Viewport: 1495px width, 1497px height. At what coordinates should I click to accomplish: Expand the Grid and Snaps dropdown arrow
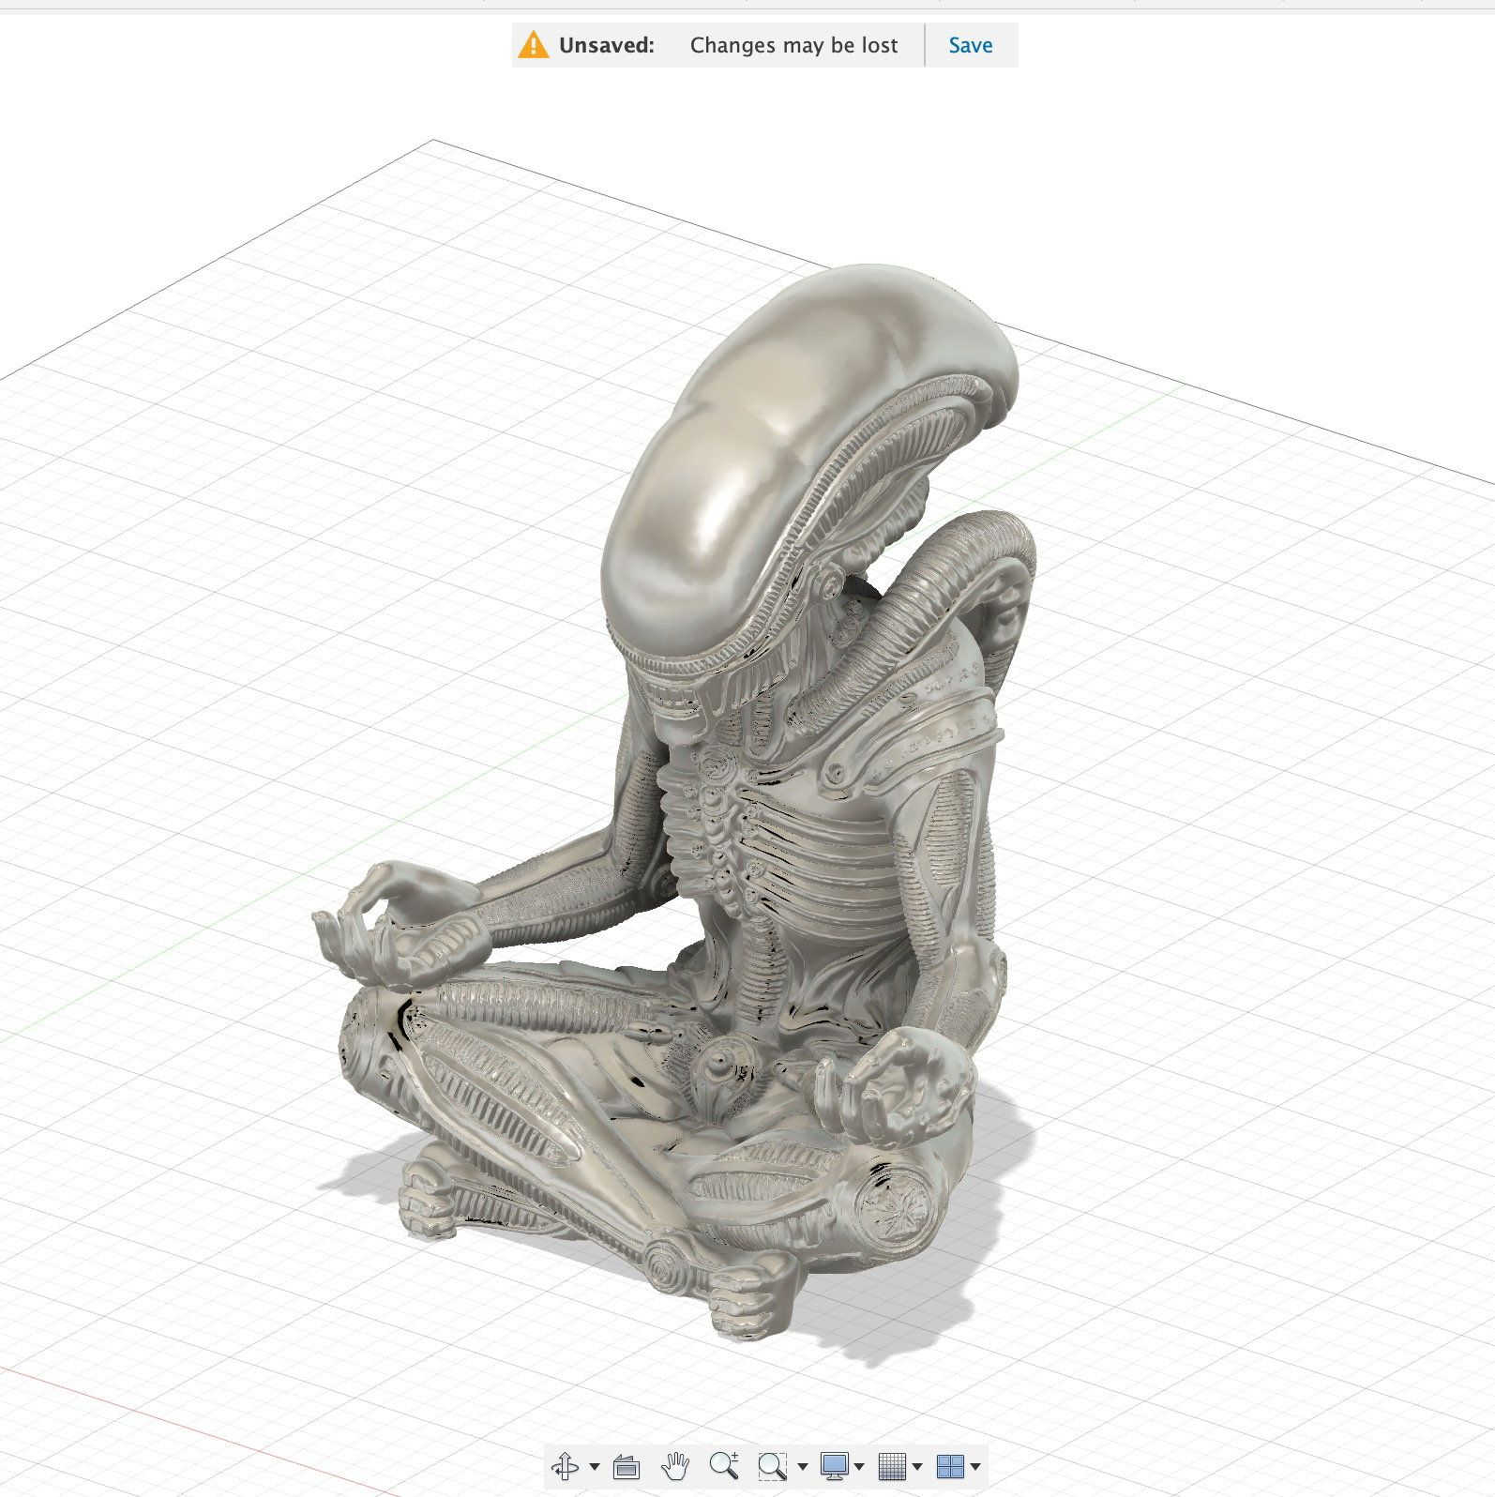[x=917, y=1467]
